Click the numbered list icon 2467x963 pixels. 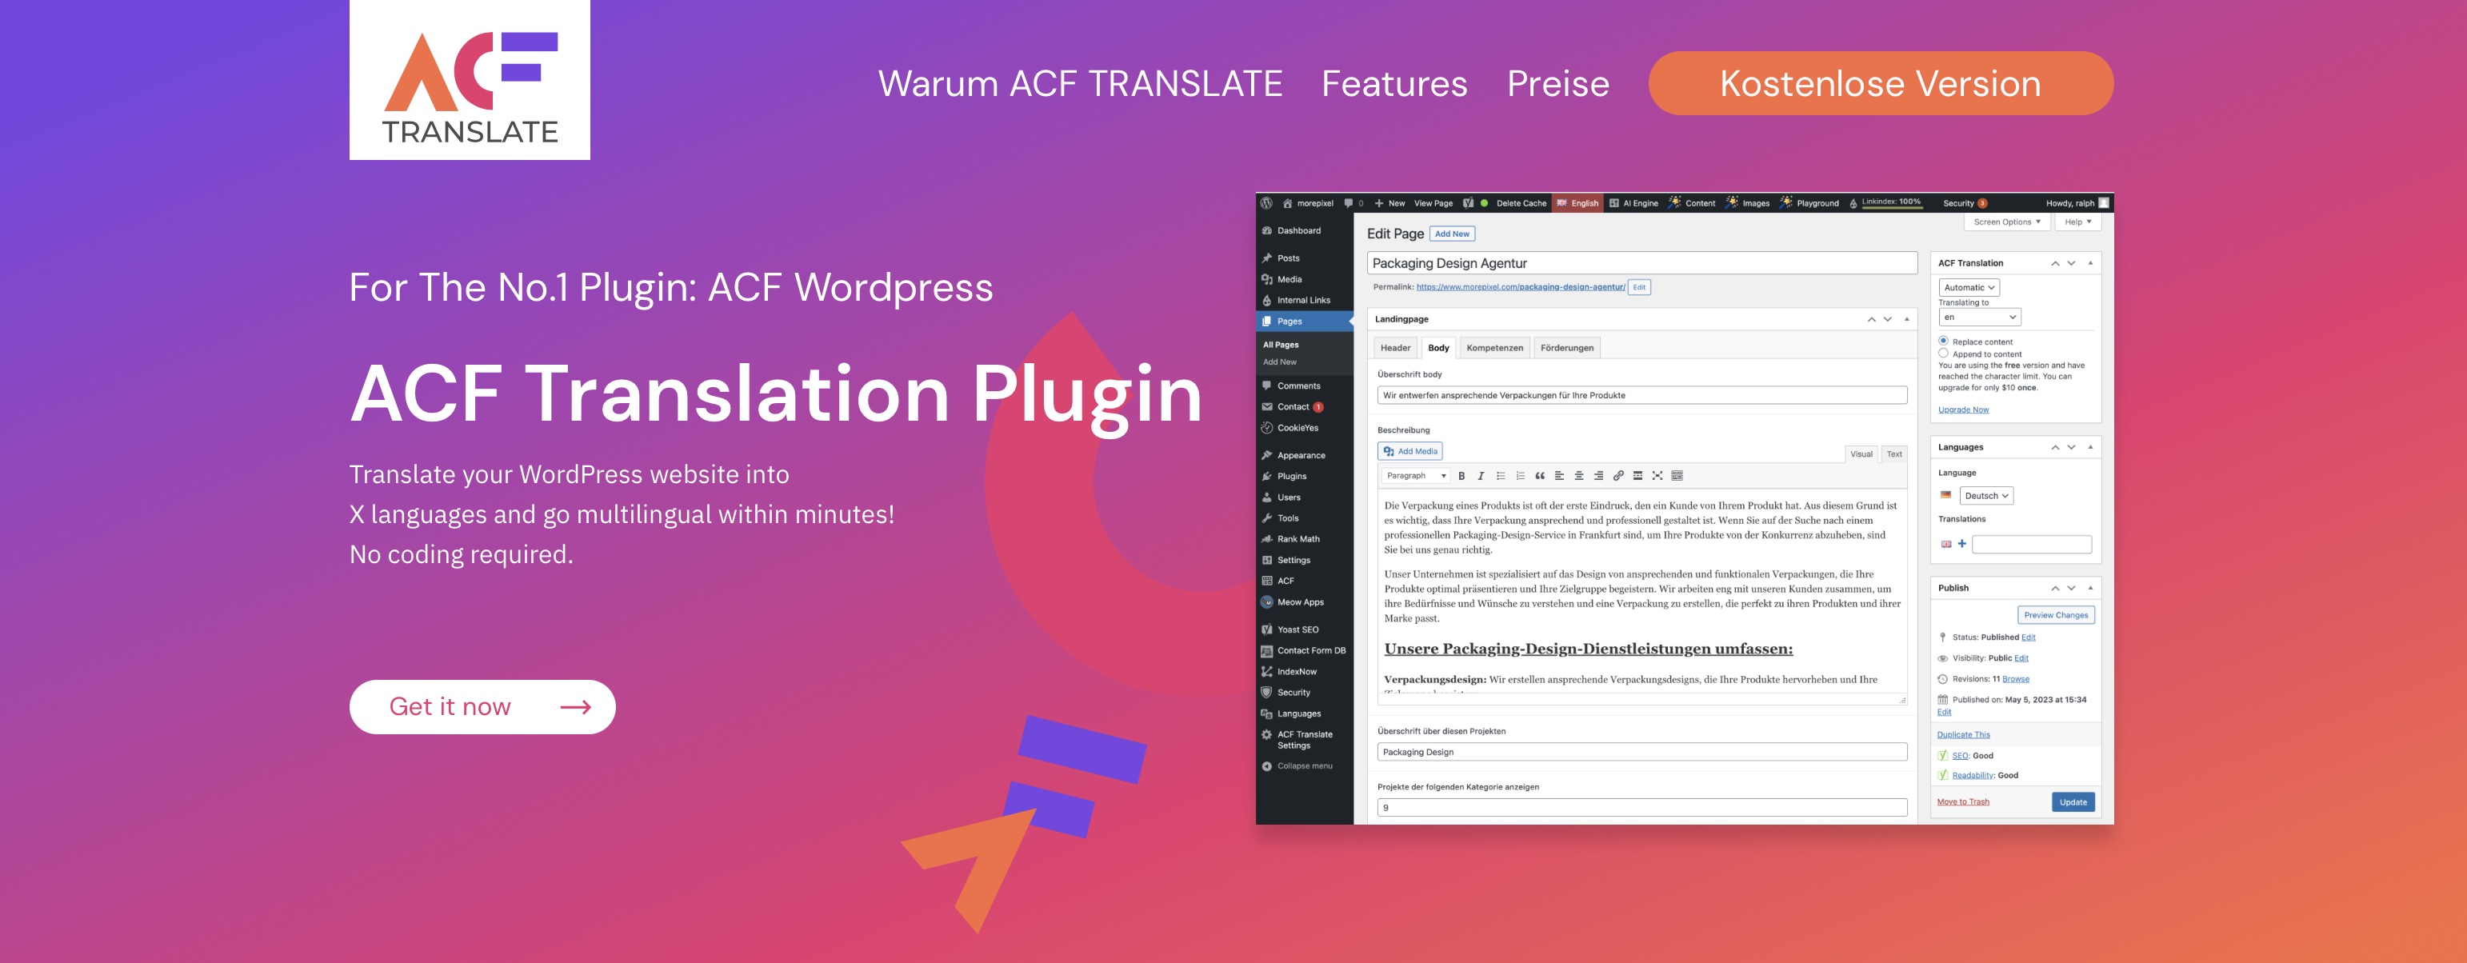[x=1520, y=476]
